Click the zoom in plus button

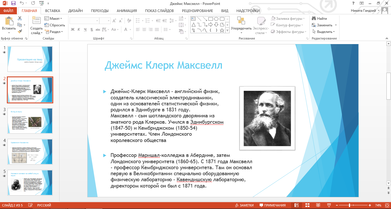coord(370,205)
